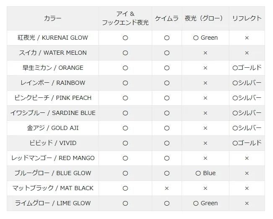Image resolution: width=273 pixels, height=219 pixels.
Task: Select the ケイムラ column header
Action: click(x=166, y=18)
